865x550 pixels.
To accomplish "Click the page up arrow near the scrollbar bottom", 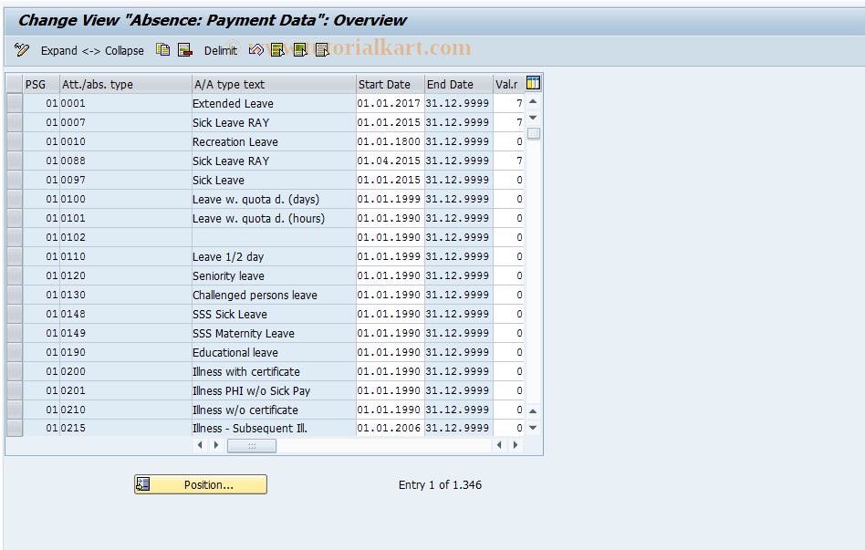I will click(533, 411).
